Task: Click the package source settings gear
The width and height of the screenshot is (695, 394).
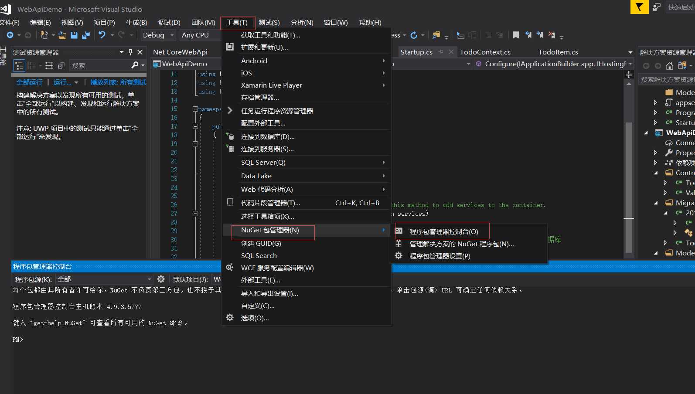Action: click(x=161, y=279)
